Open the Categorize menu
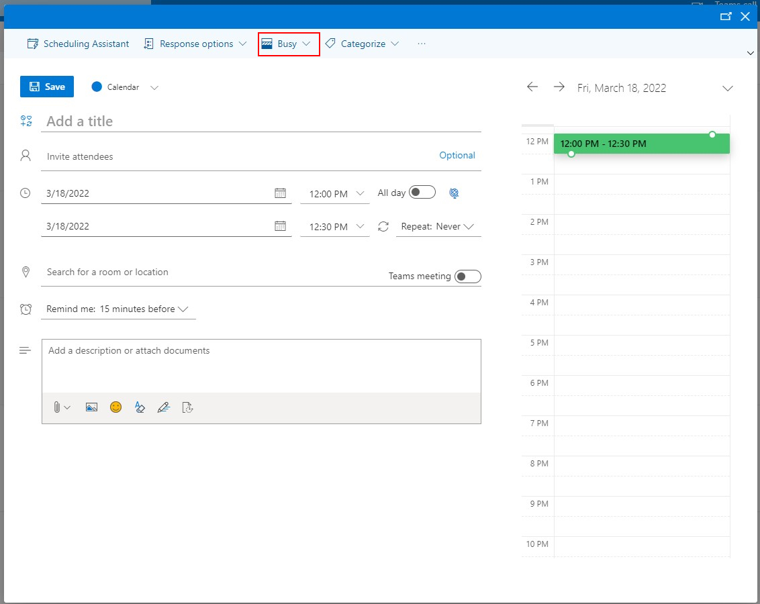Screen dimensions: 760x604 pyautogui.click(x=363, y=44)
